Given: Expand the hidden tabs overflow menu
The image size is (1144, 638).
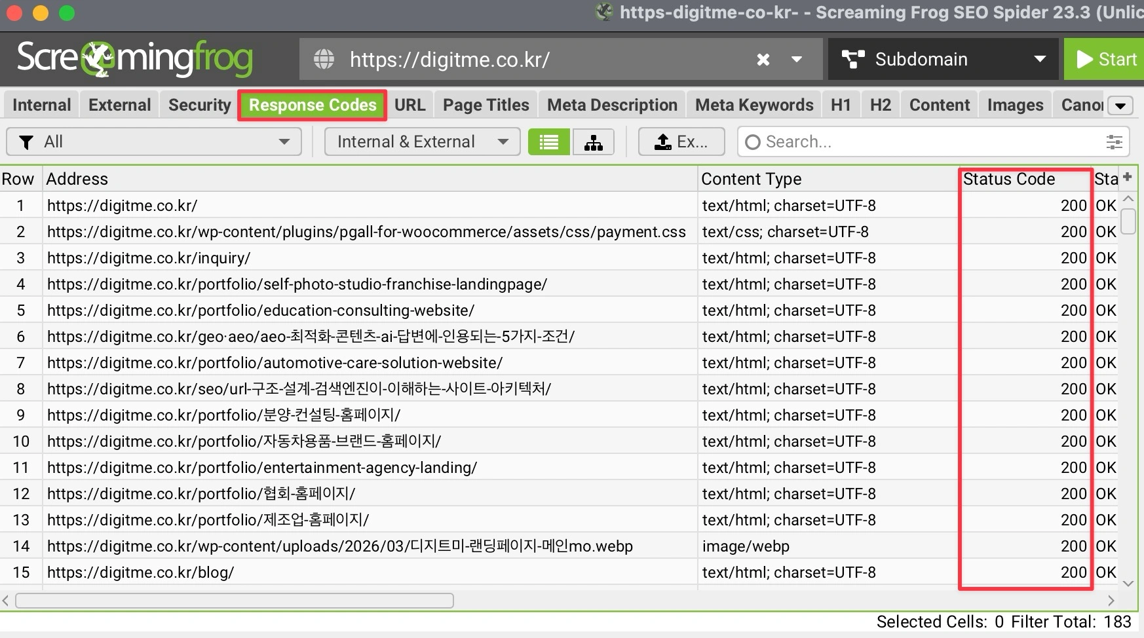Looking at the screenshot, I should [1120, 105].
